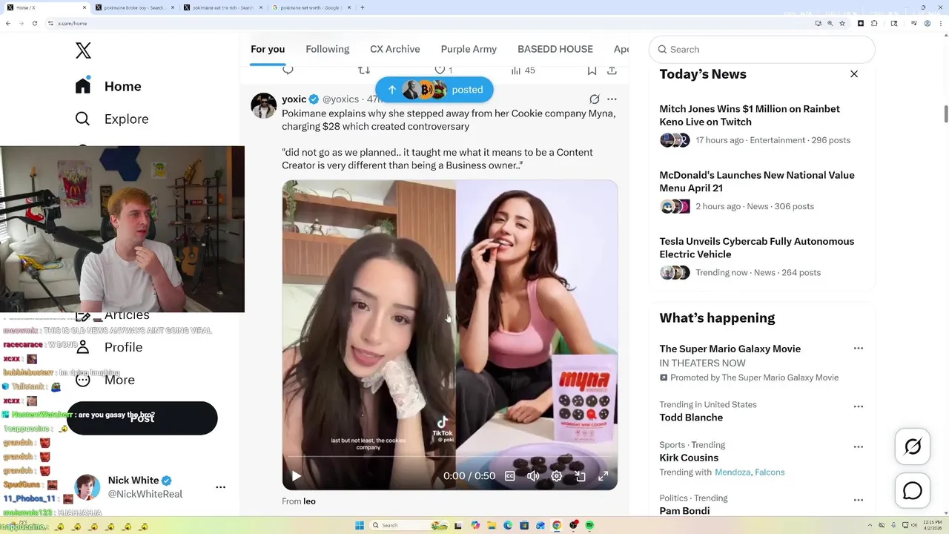Bookmark this page with the star icon
The image size is (949, 534).
tap(842, 23)
